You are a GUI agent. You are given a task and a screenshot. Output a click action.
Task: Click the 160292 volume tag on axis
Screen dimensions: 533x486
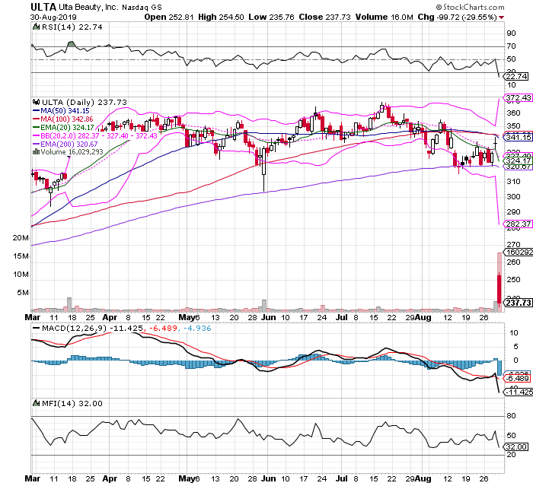[519, 252]
